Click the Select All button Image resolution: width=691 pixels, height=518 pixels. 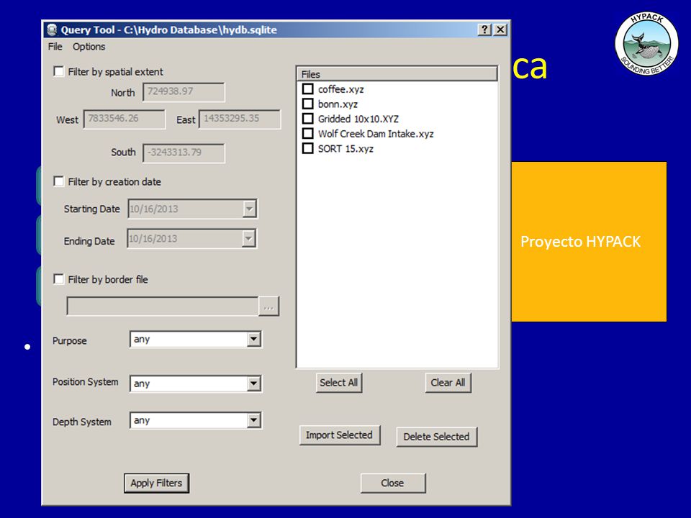point(338,383)
